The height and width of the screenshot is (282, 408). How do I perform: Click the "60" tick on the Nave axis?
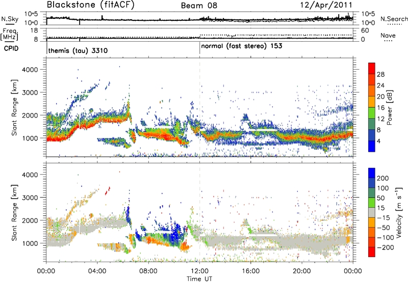365,31
